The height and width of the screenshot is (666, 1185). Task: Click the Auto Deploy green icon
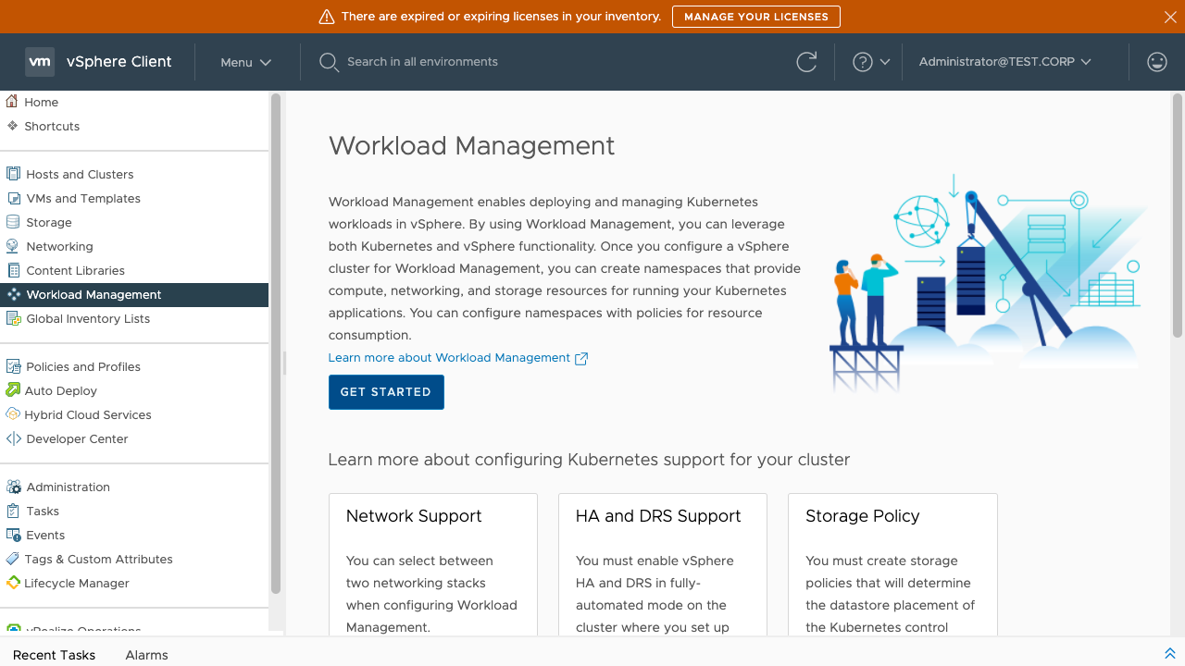(x=13, y=390)
